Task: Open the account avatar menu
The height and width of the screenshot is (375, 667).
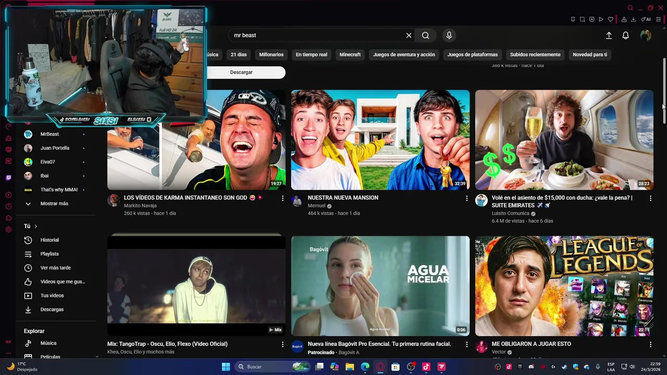Action: click(646, 35)
